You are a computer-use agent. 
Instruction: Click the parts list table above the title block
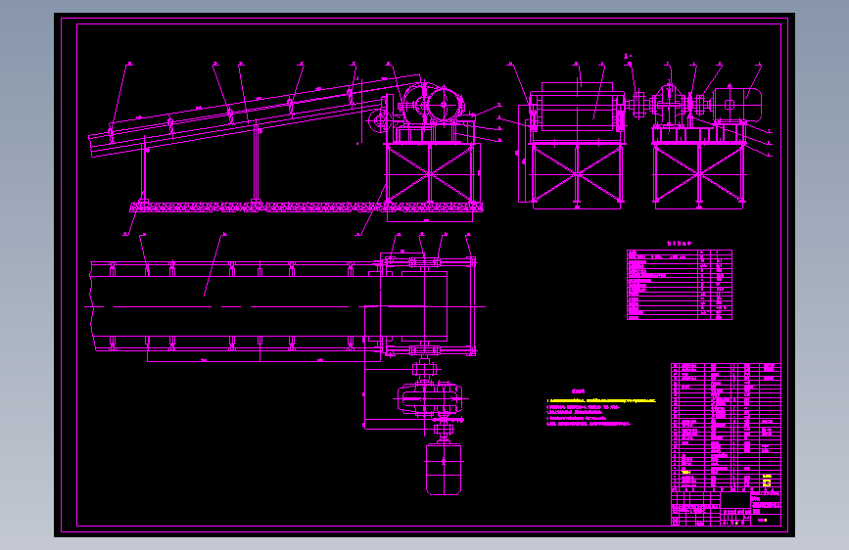[726, 427]
